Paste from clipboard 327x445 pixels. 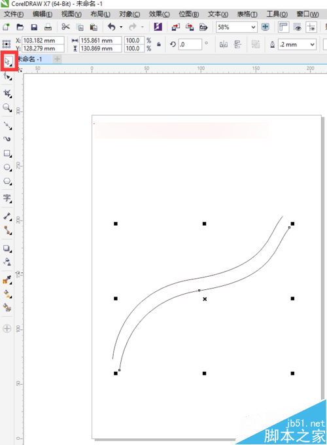tap(94, 27)
